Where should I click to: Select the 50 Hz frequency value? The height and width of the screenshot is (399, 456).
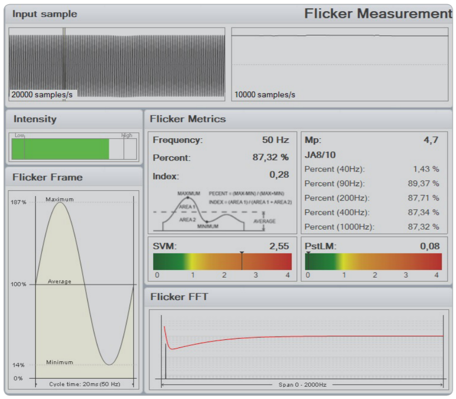pos(275,140)
